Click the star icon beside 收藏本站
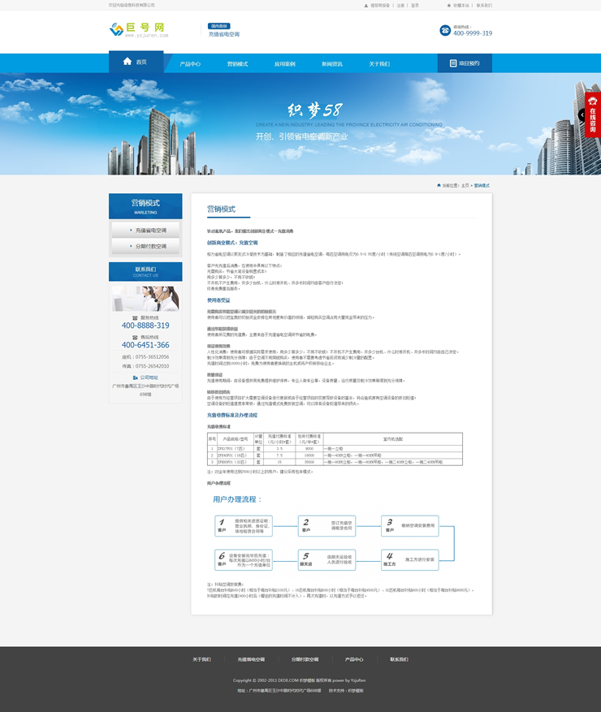The height and width of the screenshot is (712, 601). [449, 5]
